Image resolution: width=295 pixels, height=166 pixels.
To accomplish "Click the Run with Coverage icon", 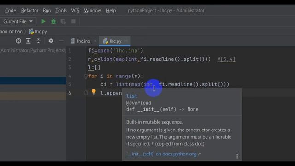I will pos(63,22).
